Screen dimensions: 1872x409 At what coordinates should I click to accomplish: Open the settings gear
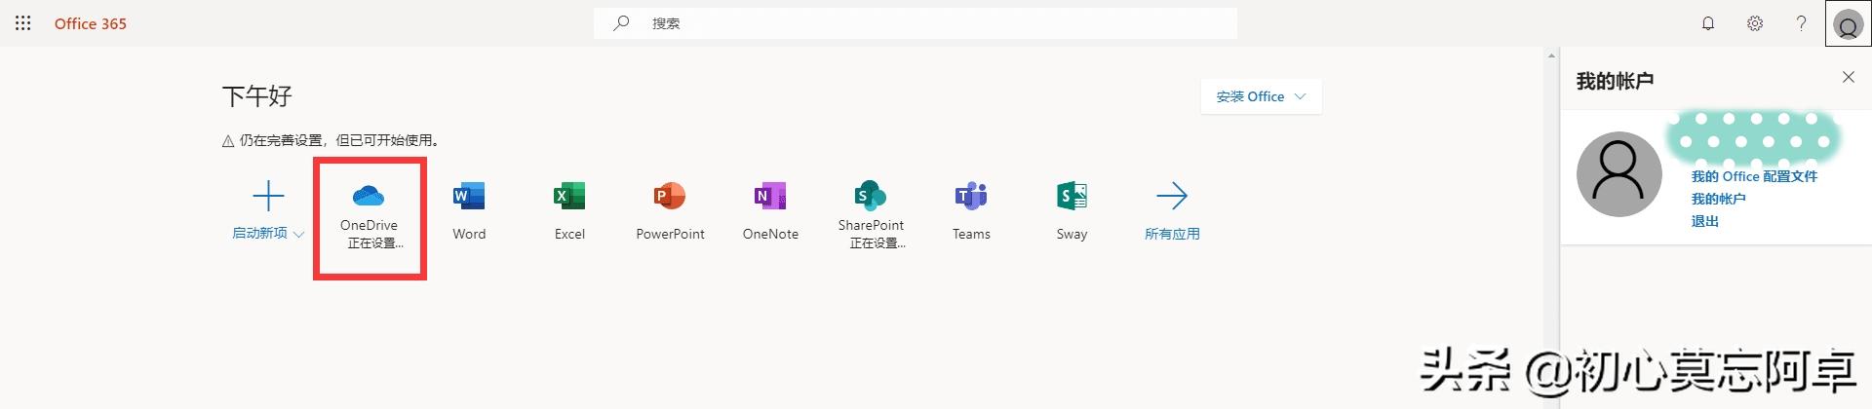[x=1755, y=23]
